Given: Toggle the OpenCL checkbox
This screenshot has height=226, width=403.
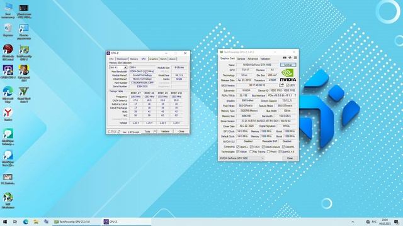Looking at the screenshot, I should pyautogui.click(x=238, y=147).
